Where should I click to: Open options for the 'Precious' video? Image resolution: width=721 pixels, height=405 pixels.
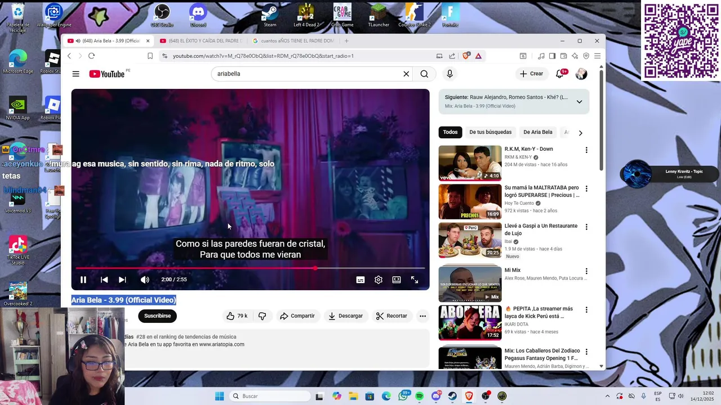[x=586, y=188]
